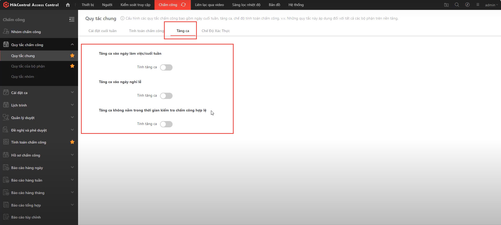Click the search magnifier icon
Image resolution: width=501 pixels, height=225 pixels.
coord(457,5)
